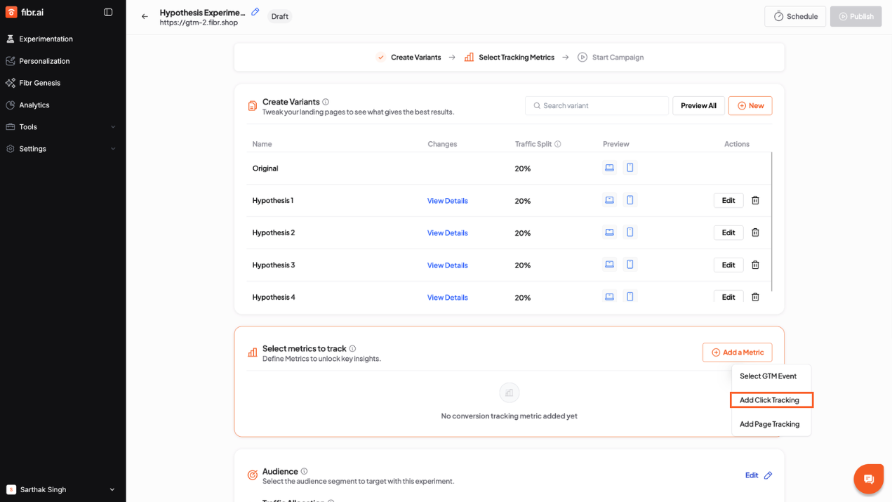
Task: Delete Hypothesis 3 using trash icon
Action: 755,265
